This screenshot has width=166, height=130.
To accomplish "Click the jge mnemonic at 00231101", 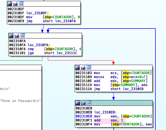I will tap(31, 53).
